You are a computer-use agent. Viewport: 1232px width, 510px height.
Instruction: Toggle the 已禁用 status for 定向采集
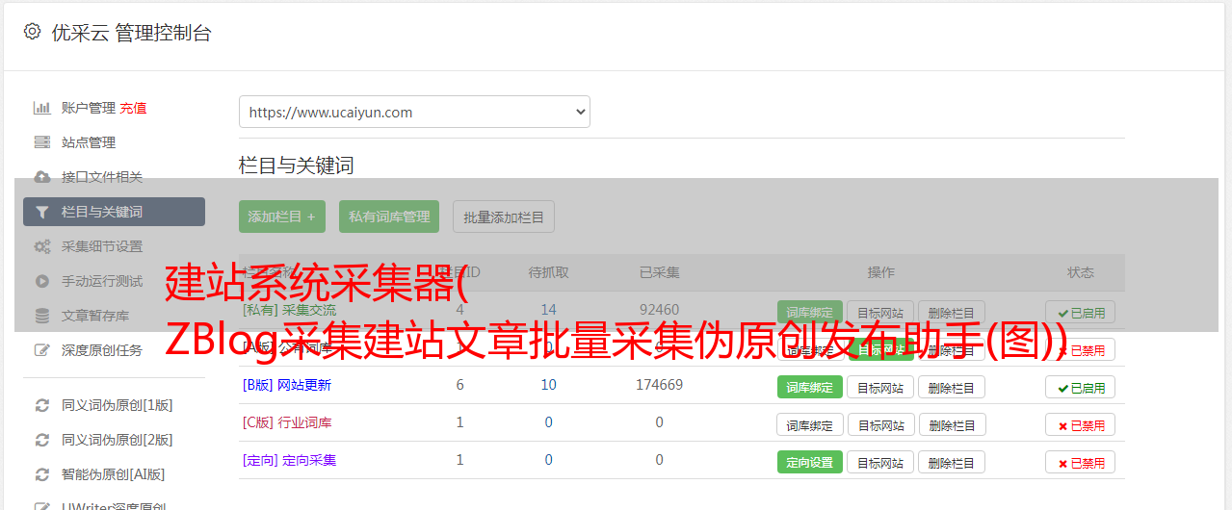1081,462
